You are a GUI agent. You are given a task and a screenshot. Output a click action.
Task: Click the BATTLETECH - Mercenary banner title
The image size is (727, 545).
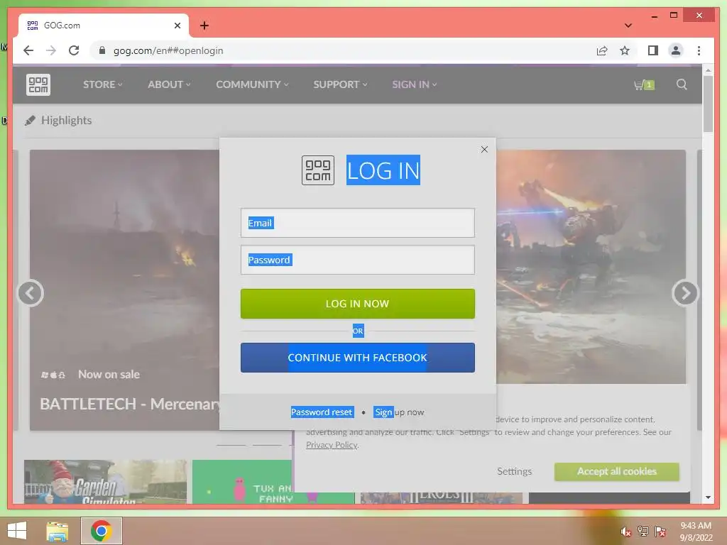pos(130,404)
